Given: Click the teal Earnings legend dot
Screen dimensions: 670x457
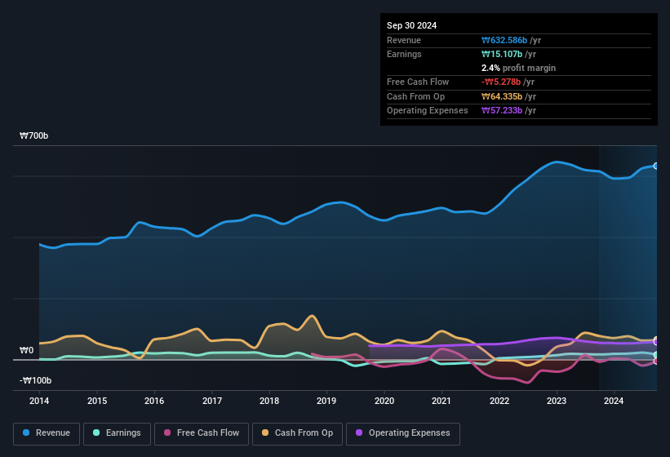Looking at the screenshot, I should click(x=96, y=433).
